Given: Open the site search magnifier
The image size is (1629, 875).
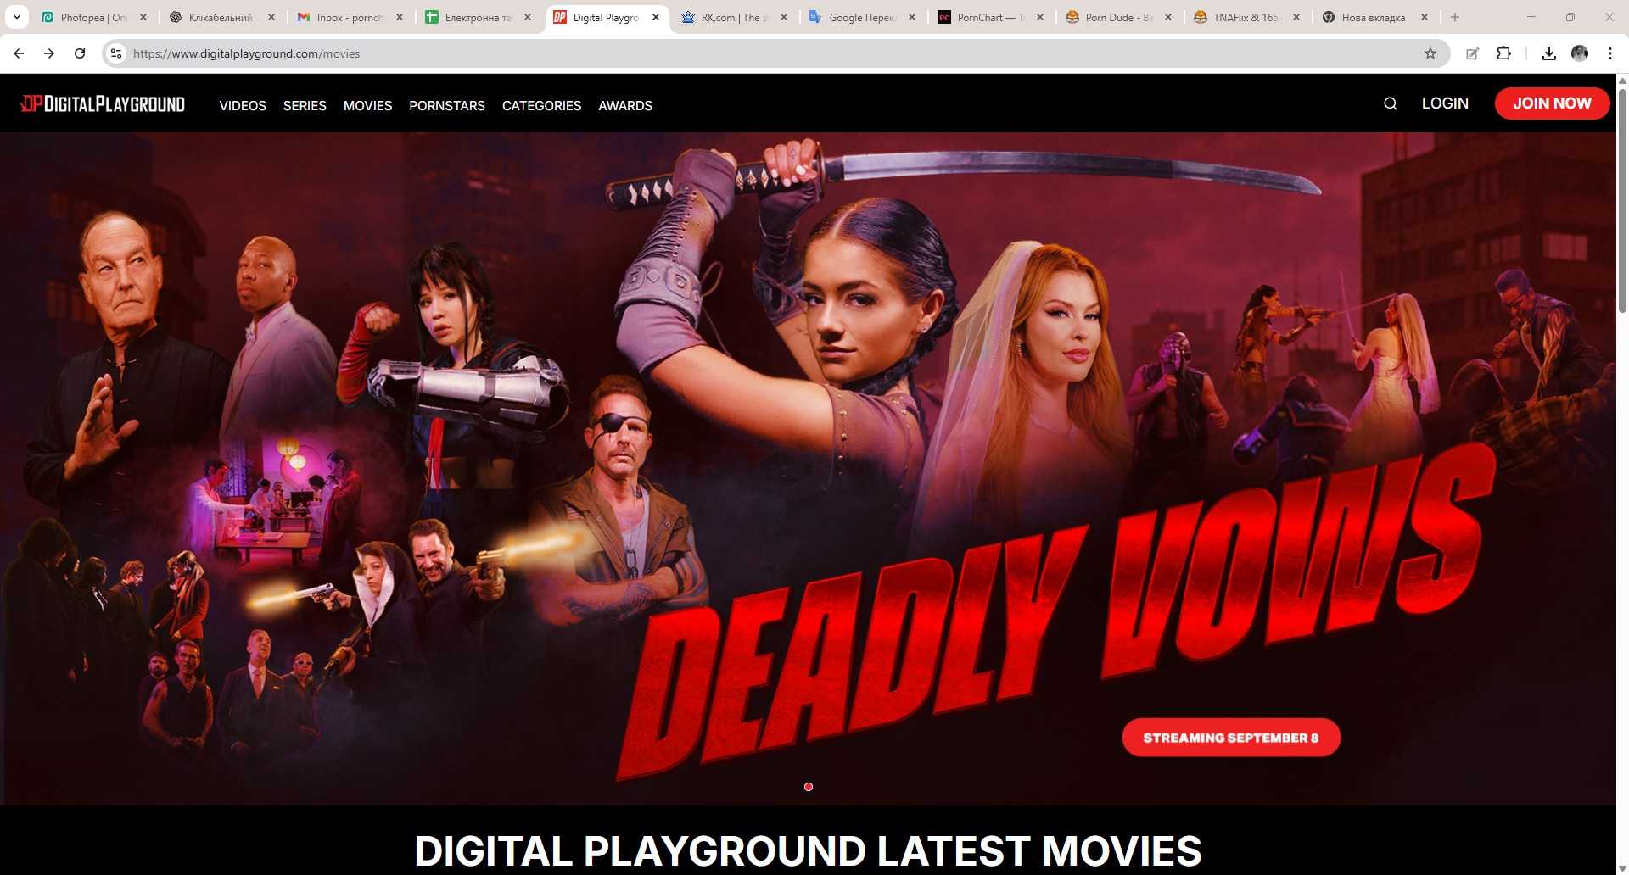Looking at the screenshot, I should click(x=1390, y=103).
